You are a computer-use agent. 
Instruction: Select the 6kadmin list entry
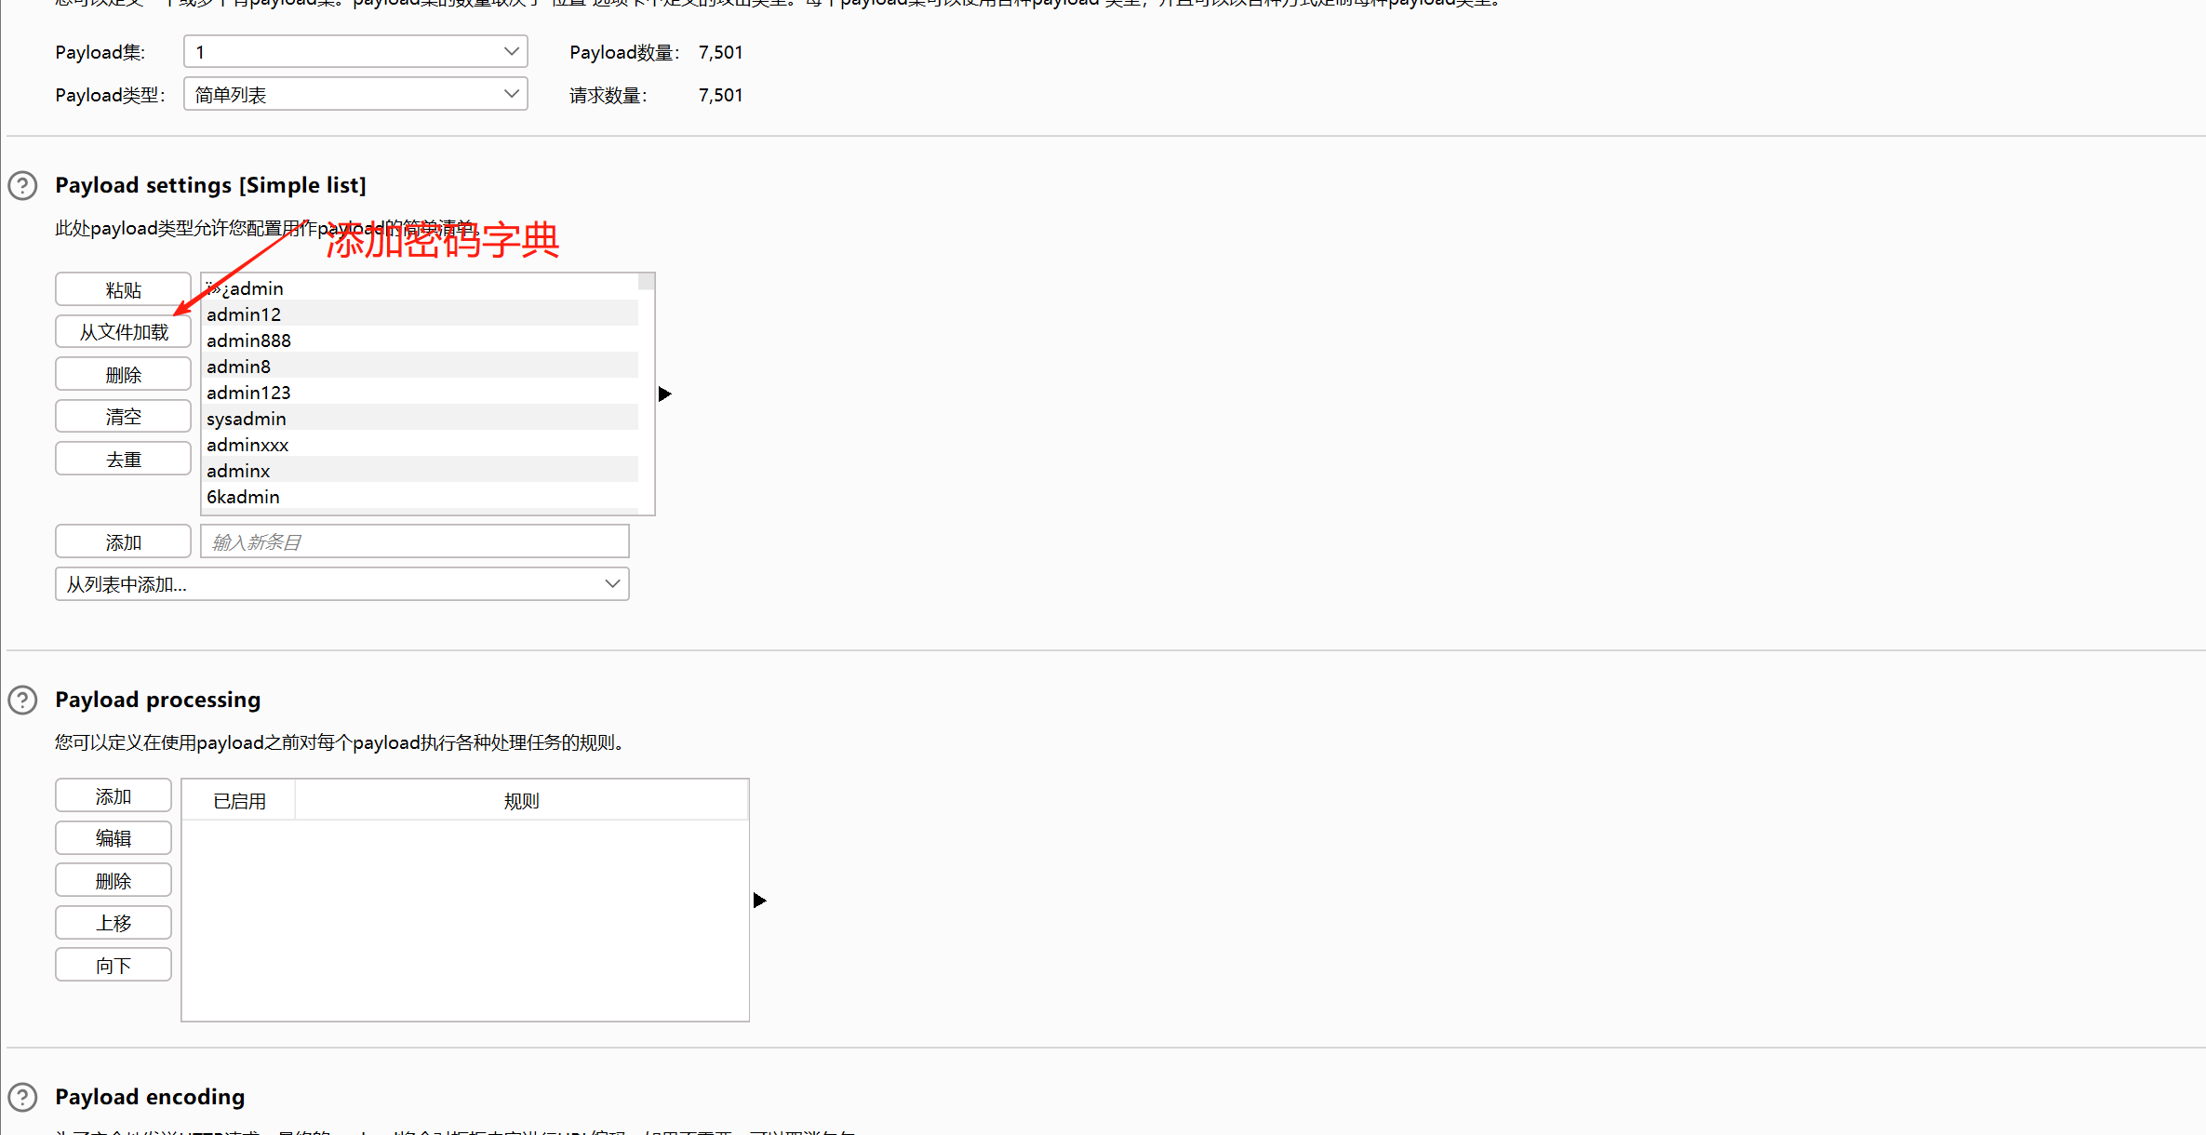pos(420,497)
